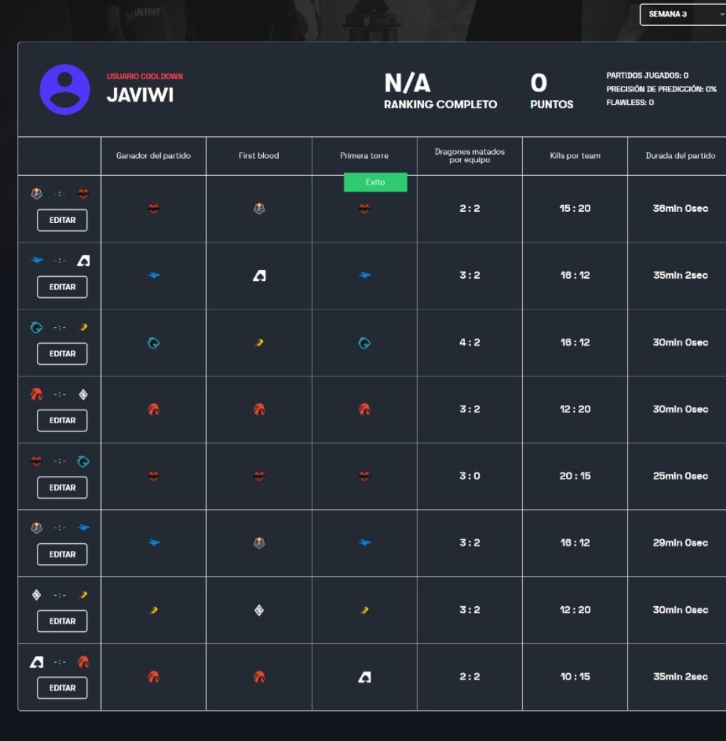726x741 pixels.
Task: Click red heart first tower icon in 38min row
Action: pyautogui.click(x=364, y=209)
